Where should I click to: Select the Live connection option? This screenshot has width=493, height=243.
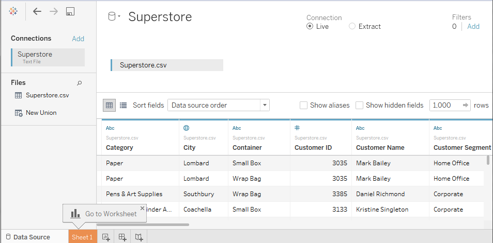point(310,26)
